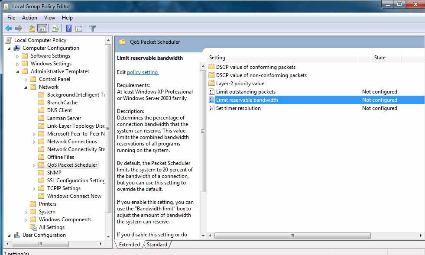Switch to the Standard tab

(x=157, y=245)
